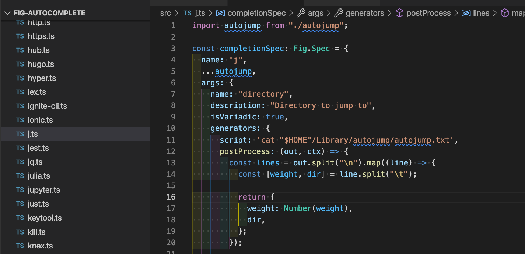The height and width of the screenshot is (254, 525).
Task: Open lines breadcrumb segment
Action: click(481, 13)
